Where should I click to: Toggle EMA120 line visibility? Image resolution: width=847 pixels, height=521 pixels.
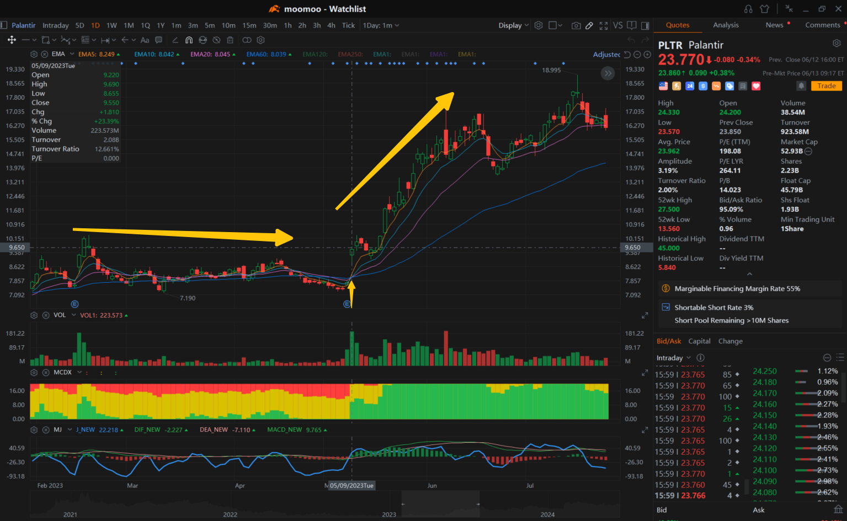click(315, 54)
